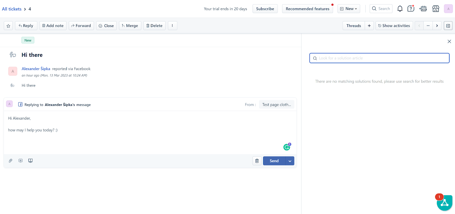Screen dimensions: 455x214
Task: Show activities for this ticket
Action: (x=394, y=26)
